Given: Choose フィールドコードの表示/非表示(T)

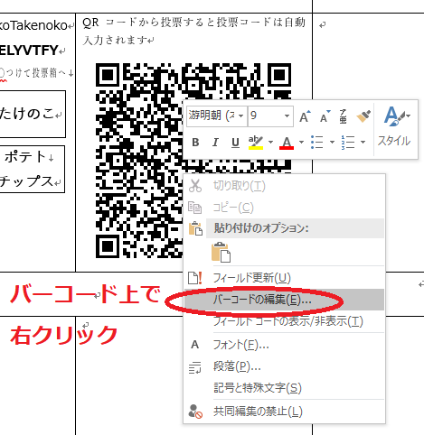Looking at the screenshot, I should pos(284,321).
